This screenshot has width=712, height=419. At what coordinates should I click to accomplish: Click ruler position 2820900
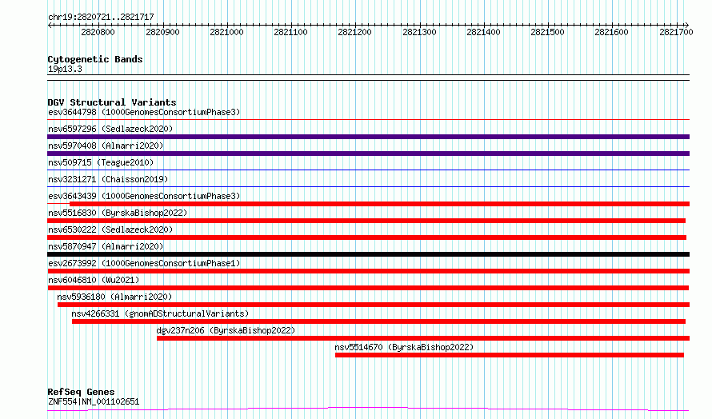click(162, 32)
